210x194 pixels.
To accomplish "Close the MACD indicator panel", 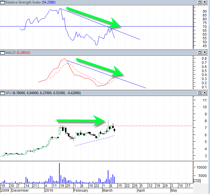I will tap(205, 52).
